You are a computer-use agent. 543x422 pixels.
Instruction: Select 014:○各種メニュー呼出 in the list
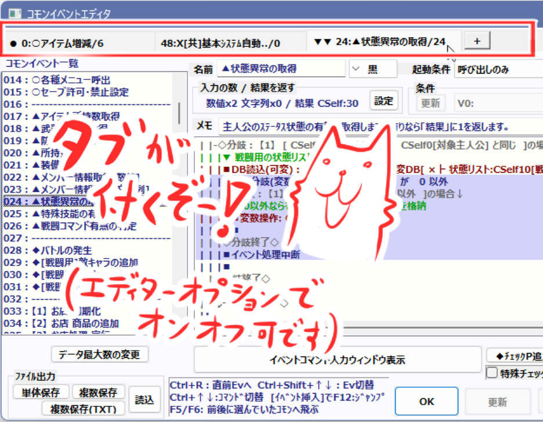point(57,80)
